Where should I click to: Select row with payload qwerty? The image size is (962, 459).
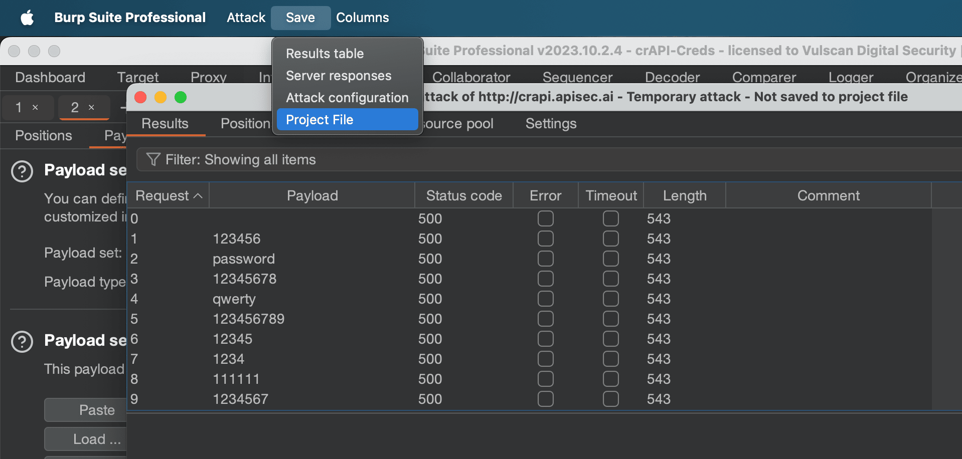tap(530, 299)
